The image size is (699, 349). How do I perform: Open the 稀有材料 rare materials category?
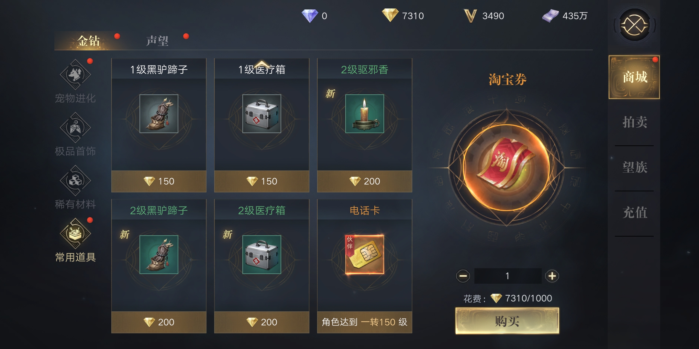tap(75, 187)
